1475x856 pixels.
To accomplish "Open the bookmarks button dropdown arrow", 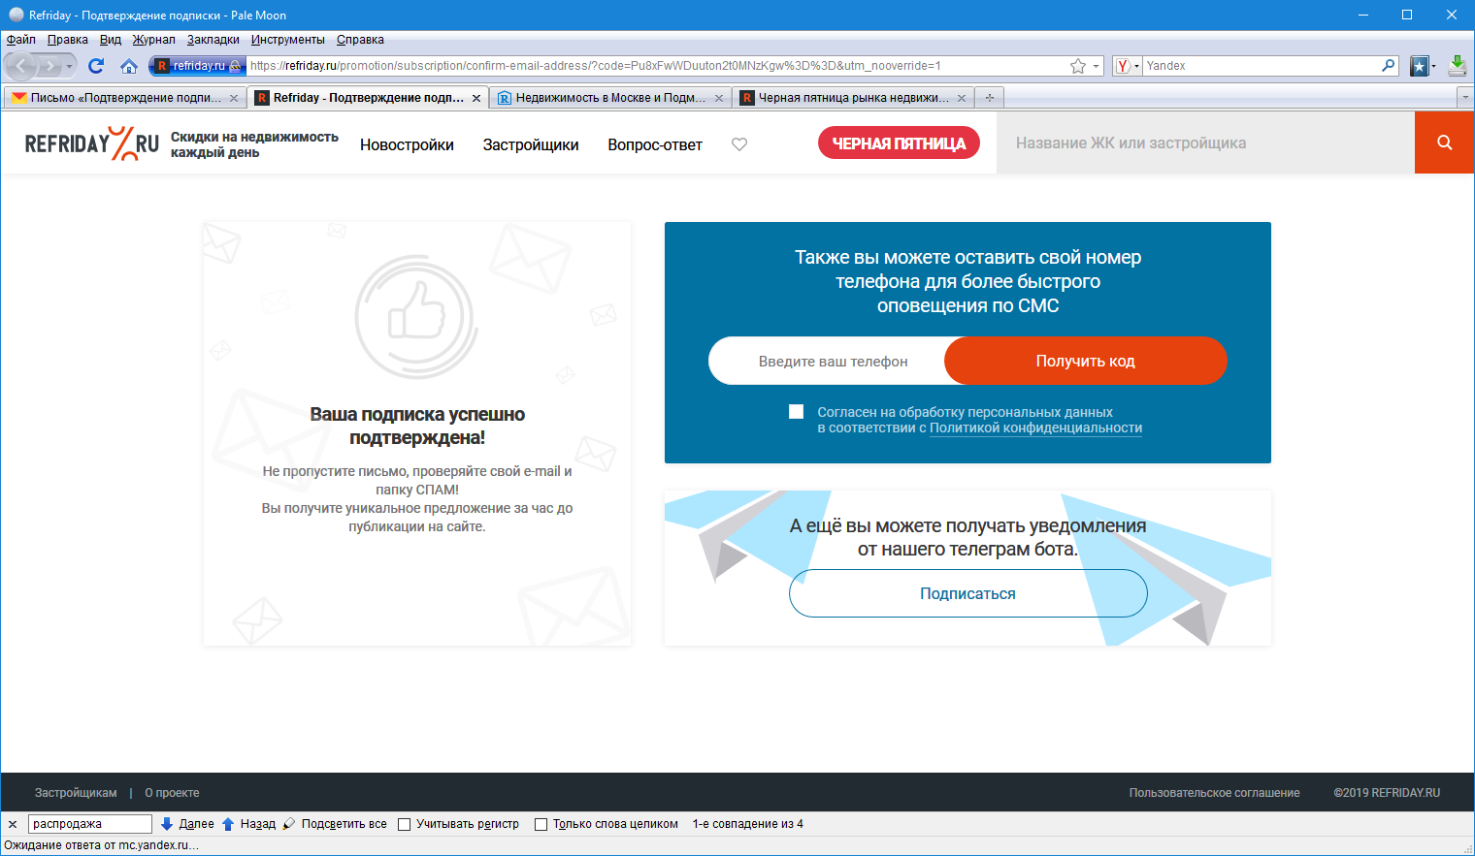I will pos(1433,66).
